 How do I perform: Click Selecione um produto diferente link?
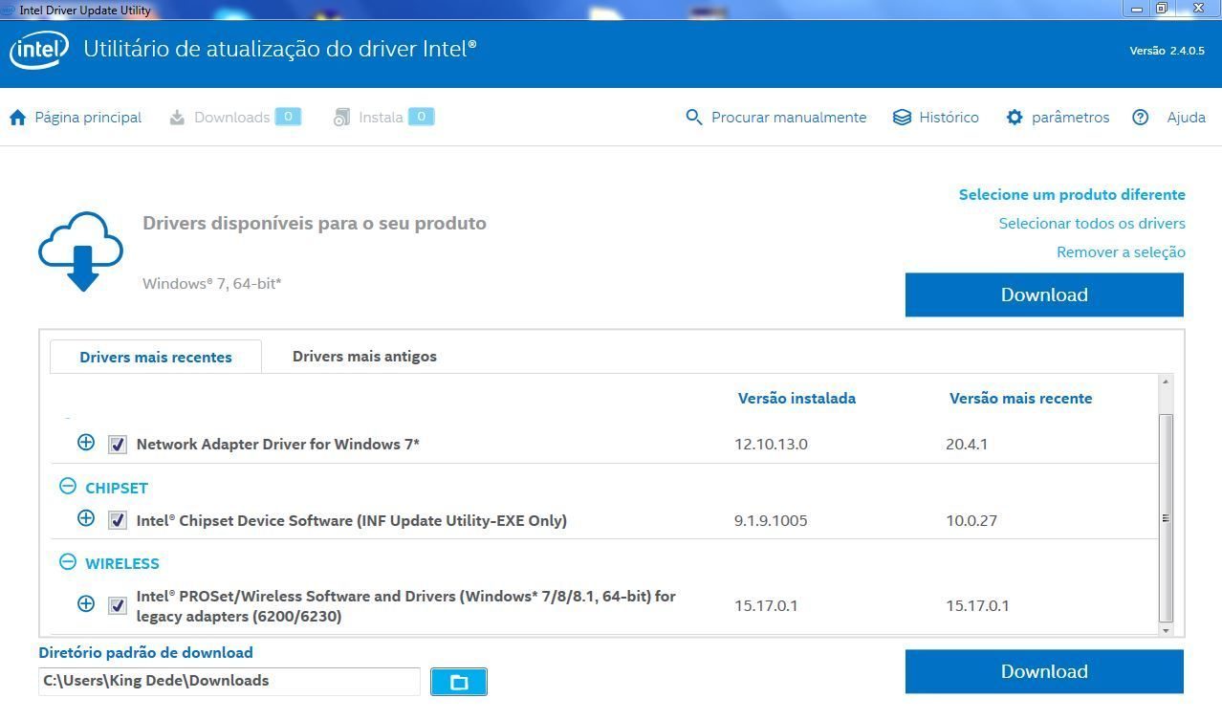tap(1072, 194)
